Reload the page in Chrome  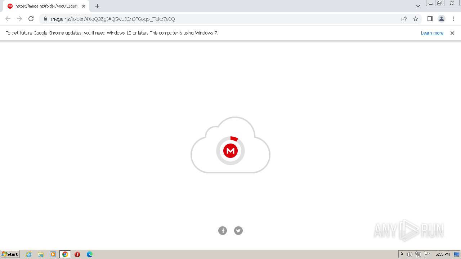(31, 19)
